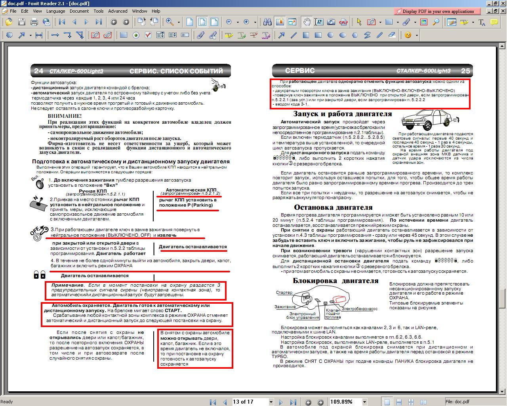The height and width of the screenshot is (406, 507).
Task: Open Find with the binoculars icon
Action: click(268, 22)
